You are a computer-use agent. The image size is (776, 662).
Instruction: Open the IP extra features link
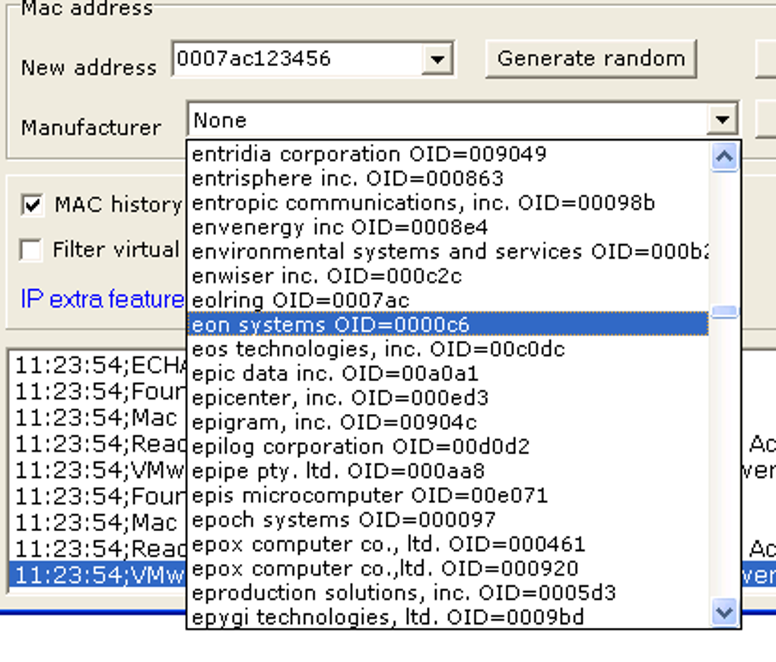coord(102,299)
